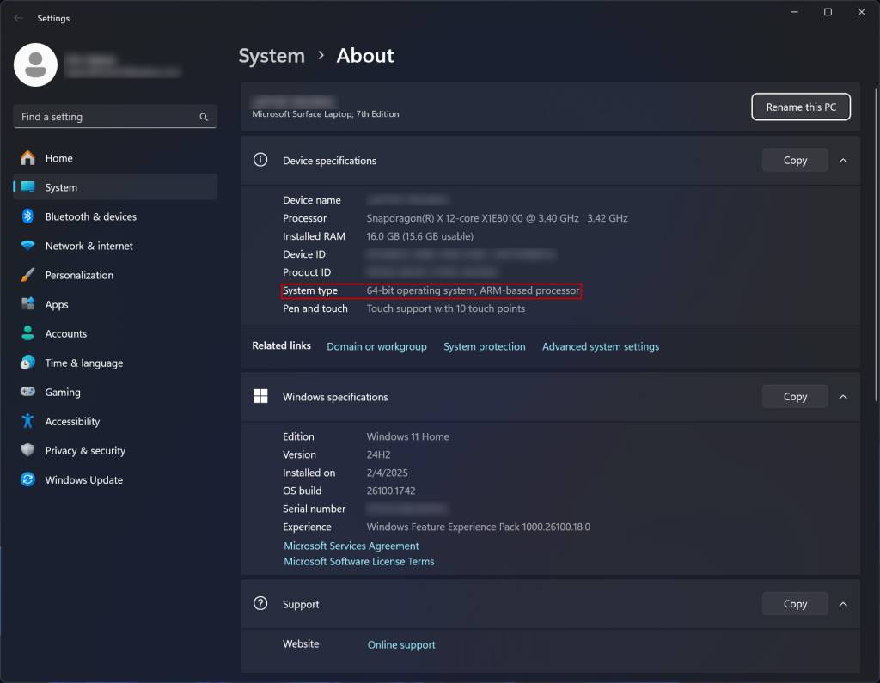Click the back arrow in title bar
Image resolution: width=880 pixels, height=683 pixels.
click(17, 17)
